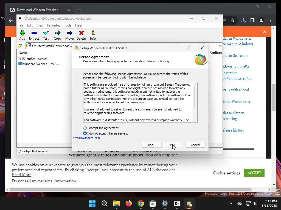281x210 pixels.
Task: Click the license text scrollbar
Action: click(x=195, y=97)
